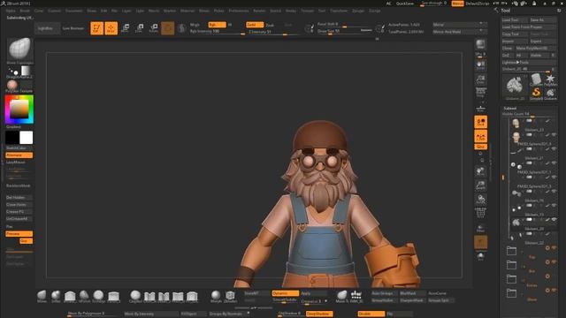Image resolution: width=566 pixels, height=318 pixels.
Task: Toggle the Alternate button
Action: click(19, 155)
